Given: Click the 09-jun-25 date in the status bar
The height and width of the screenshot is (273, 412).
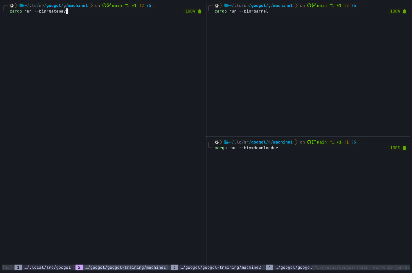Looking at the screenshot, I should (399, 267).
